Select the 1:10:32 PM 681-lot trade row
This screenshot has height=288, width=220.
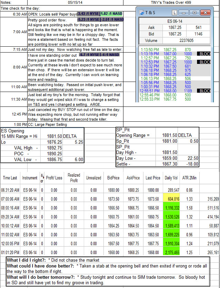(175, 66)
